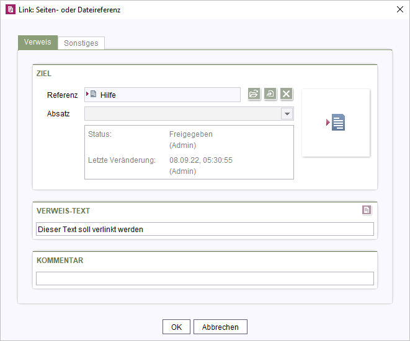The width and height of the screenshot is (410, 341).
Task: Click the Letzte Veränderung date value
Action: click(x=201, y=160)
